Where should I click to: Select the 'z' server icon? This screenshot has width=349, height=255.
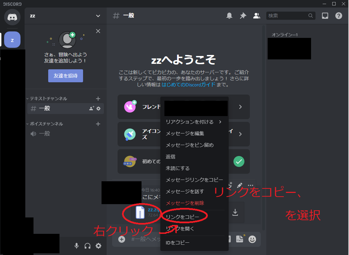point(12,40)
